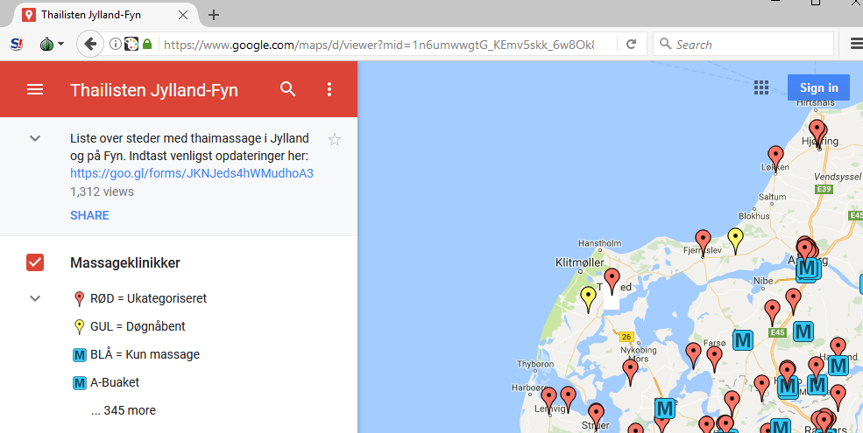The height and width of the screenshot is (433, 863).
Task: Open the Google apps grid icon
Action: pyautogui.click(x=761, y=88)
